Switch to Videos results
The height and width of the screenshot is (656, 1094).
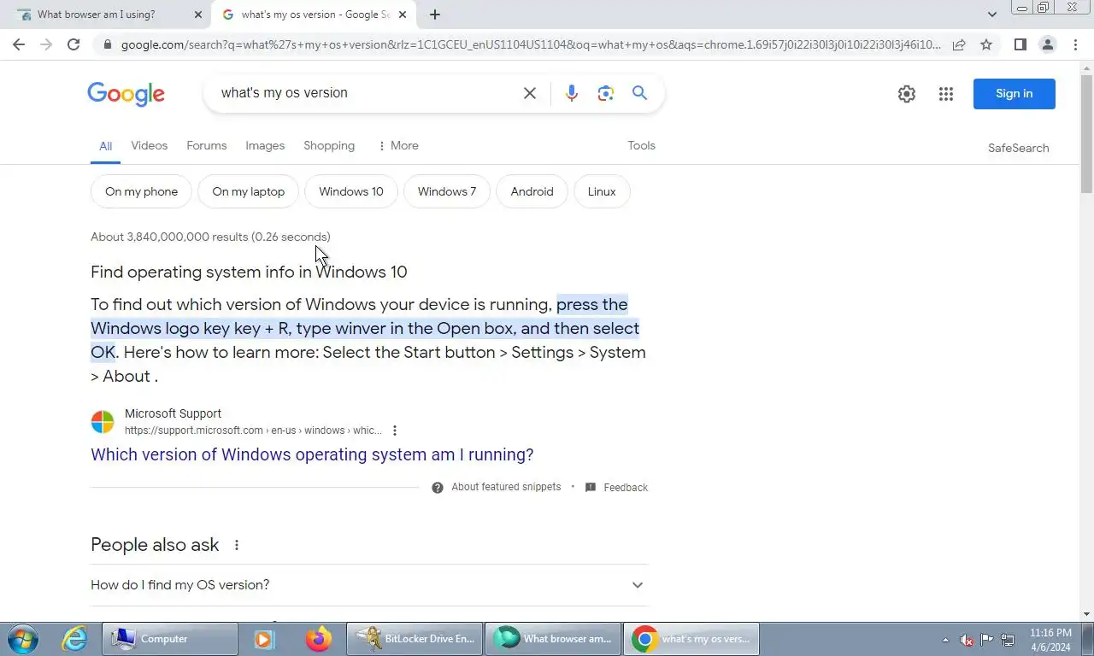pos(150,146)
